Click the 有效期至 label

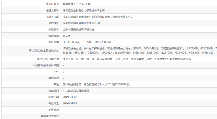[54, 103]
